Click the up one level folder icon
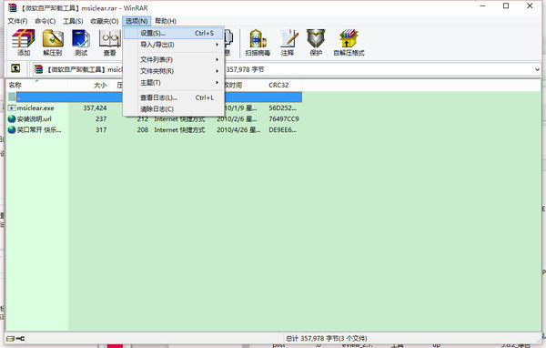Viewport: 546px width, 348px height. pos(15,68)
